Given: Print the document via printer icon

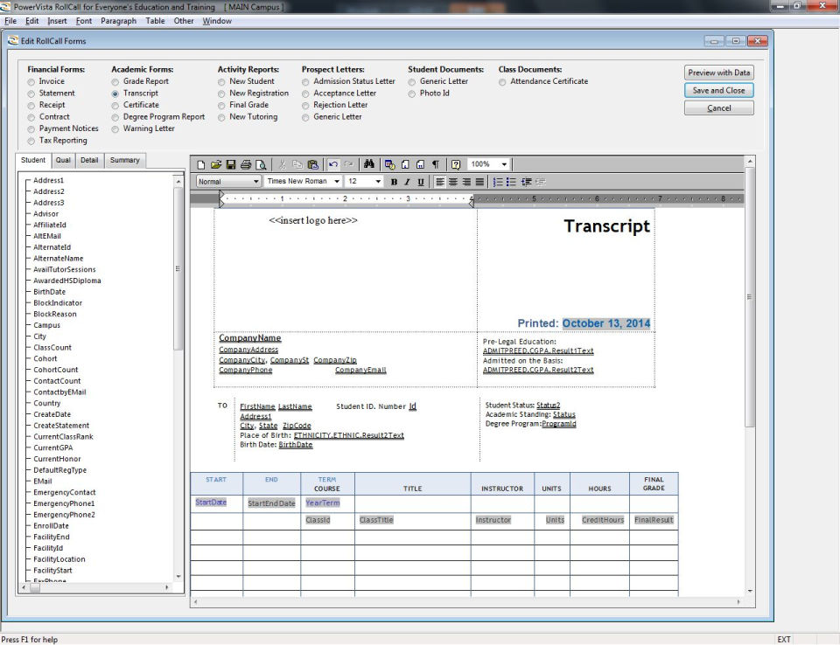Looking at the screenshot, I should tap(246, 164).
